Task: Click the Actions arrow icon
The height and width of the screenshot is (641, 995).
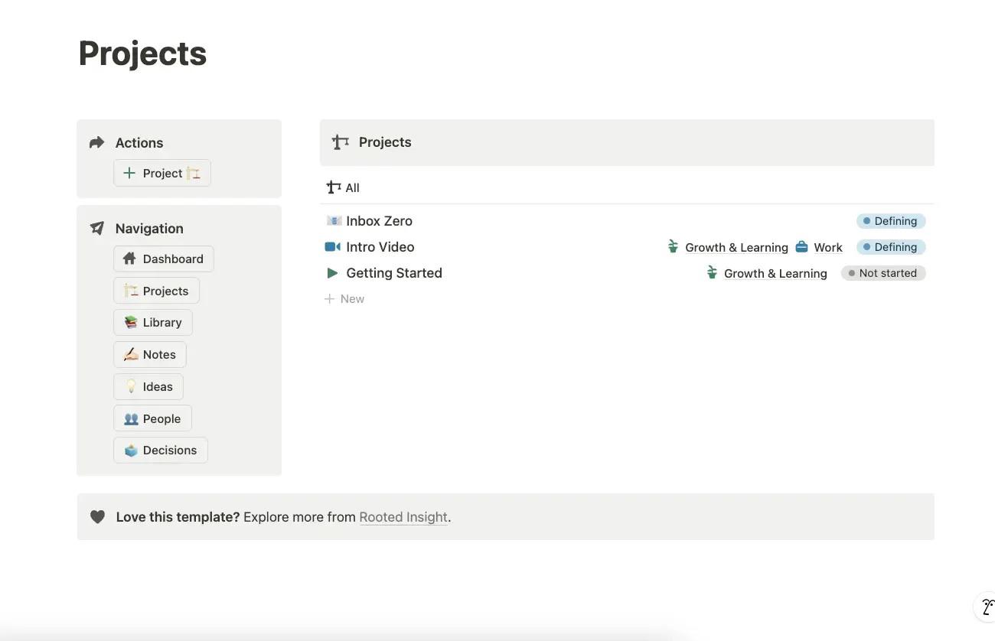Action: click(x=96, y=143)
